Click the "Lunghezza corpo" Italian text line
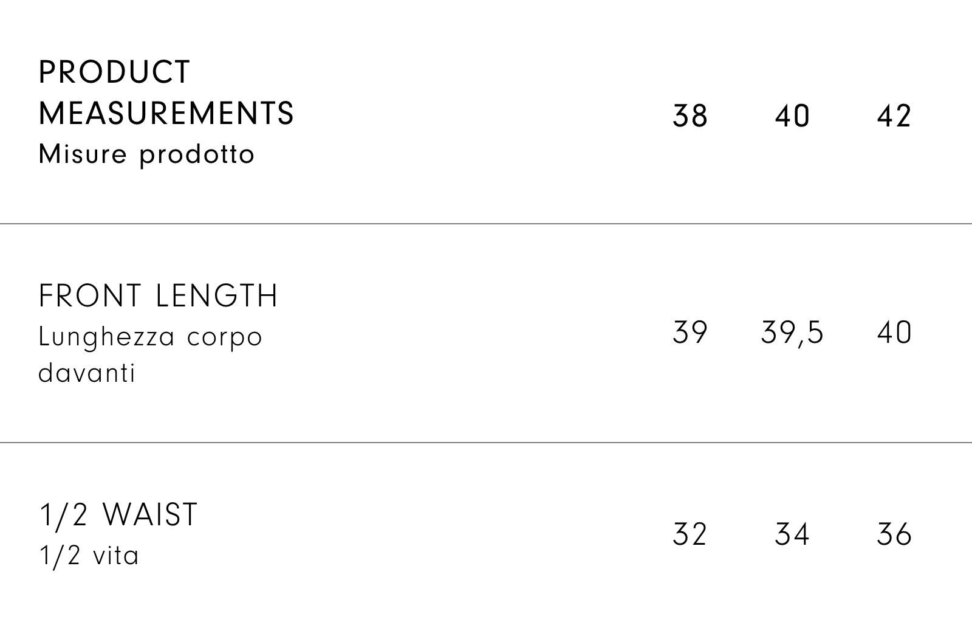 150,337
